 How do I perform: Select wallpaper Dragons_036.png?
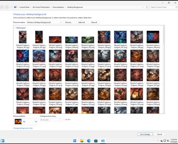tap(153, 94)
